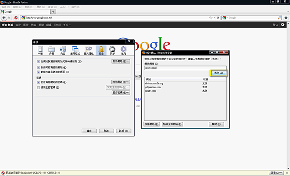Click the Remove Site (移除網站) button
Image resolution: width=290 pixels, height=176 pixels.
coord(151,124)
